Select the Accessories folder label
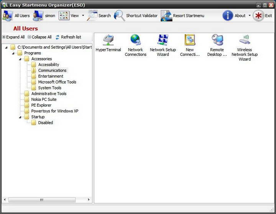 pyautogui.click(x=41, y=59)
